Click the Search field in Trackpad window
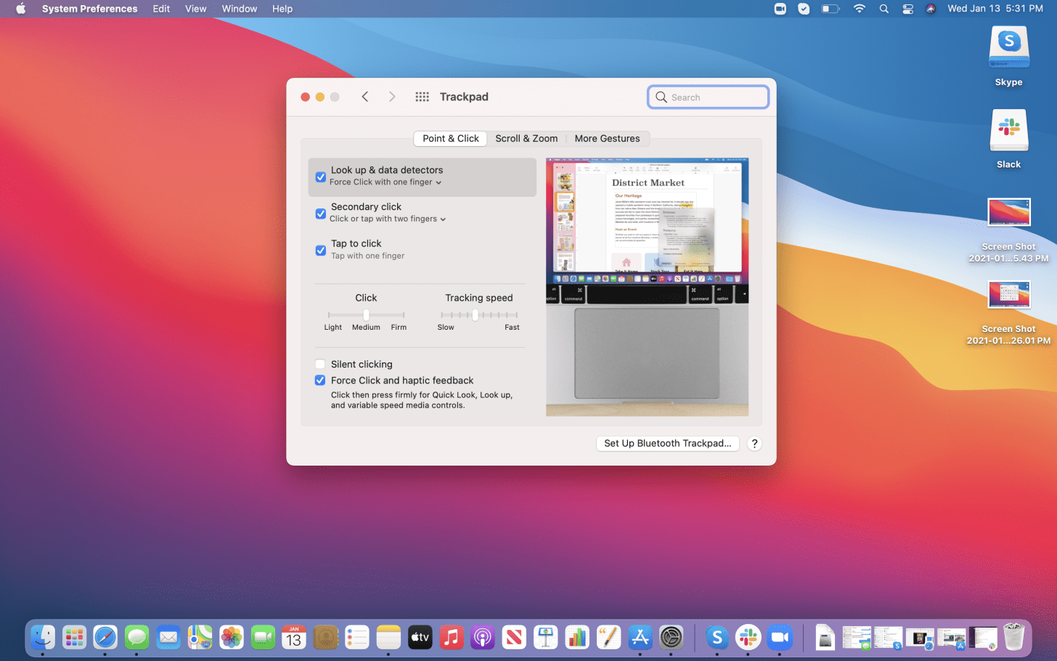The image size is (1057, 661). [708, 97]
